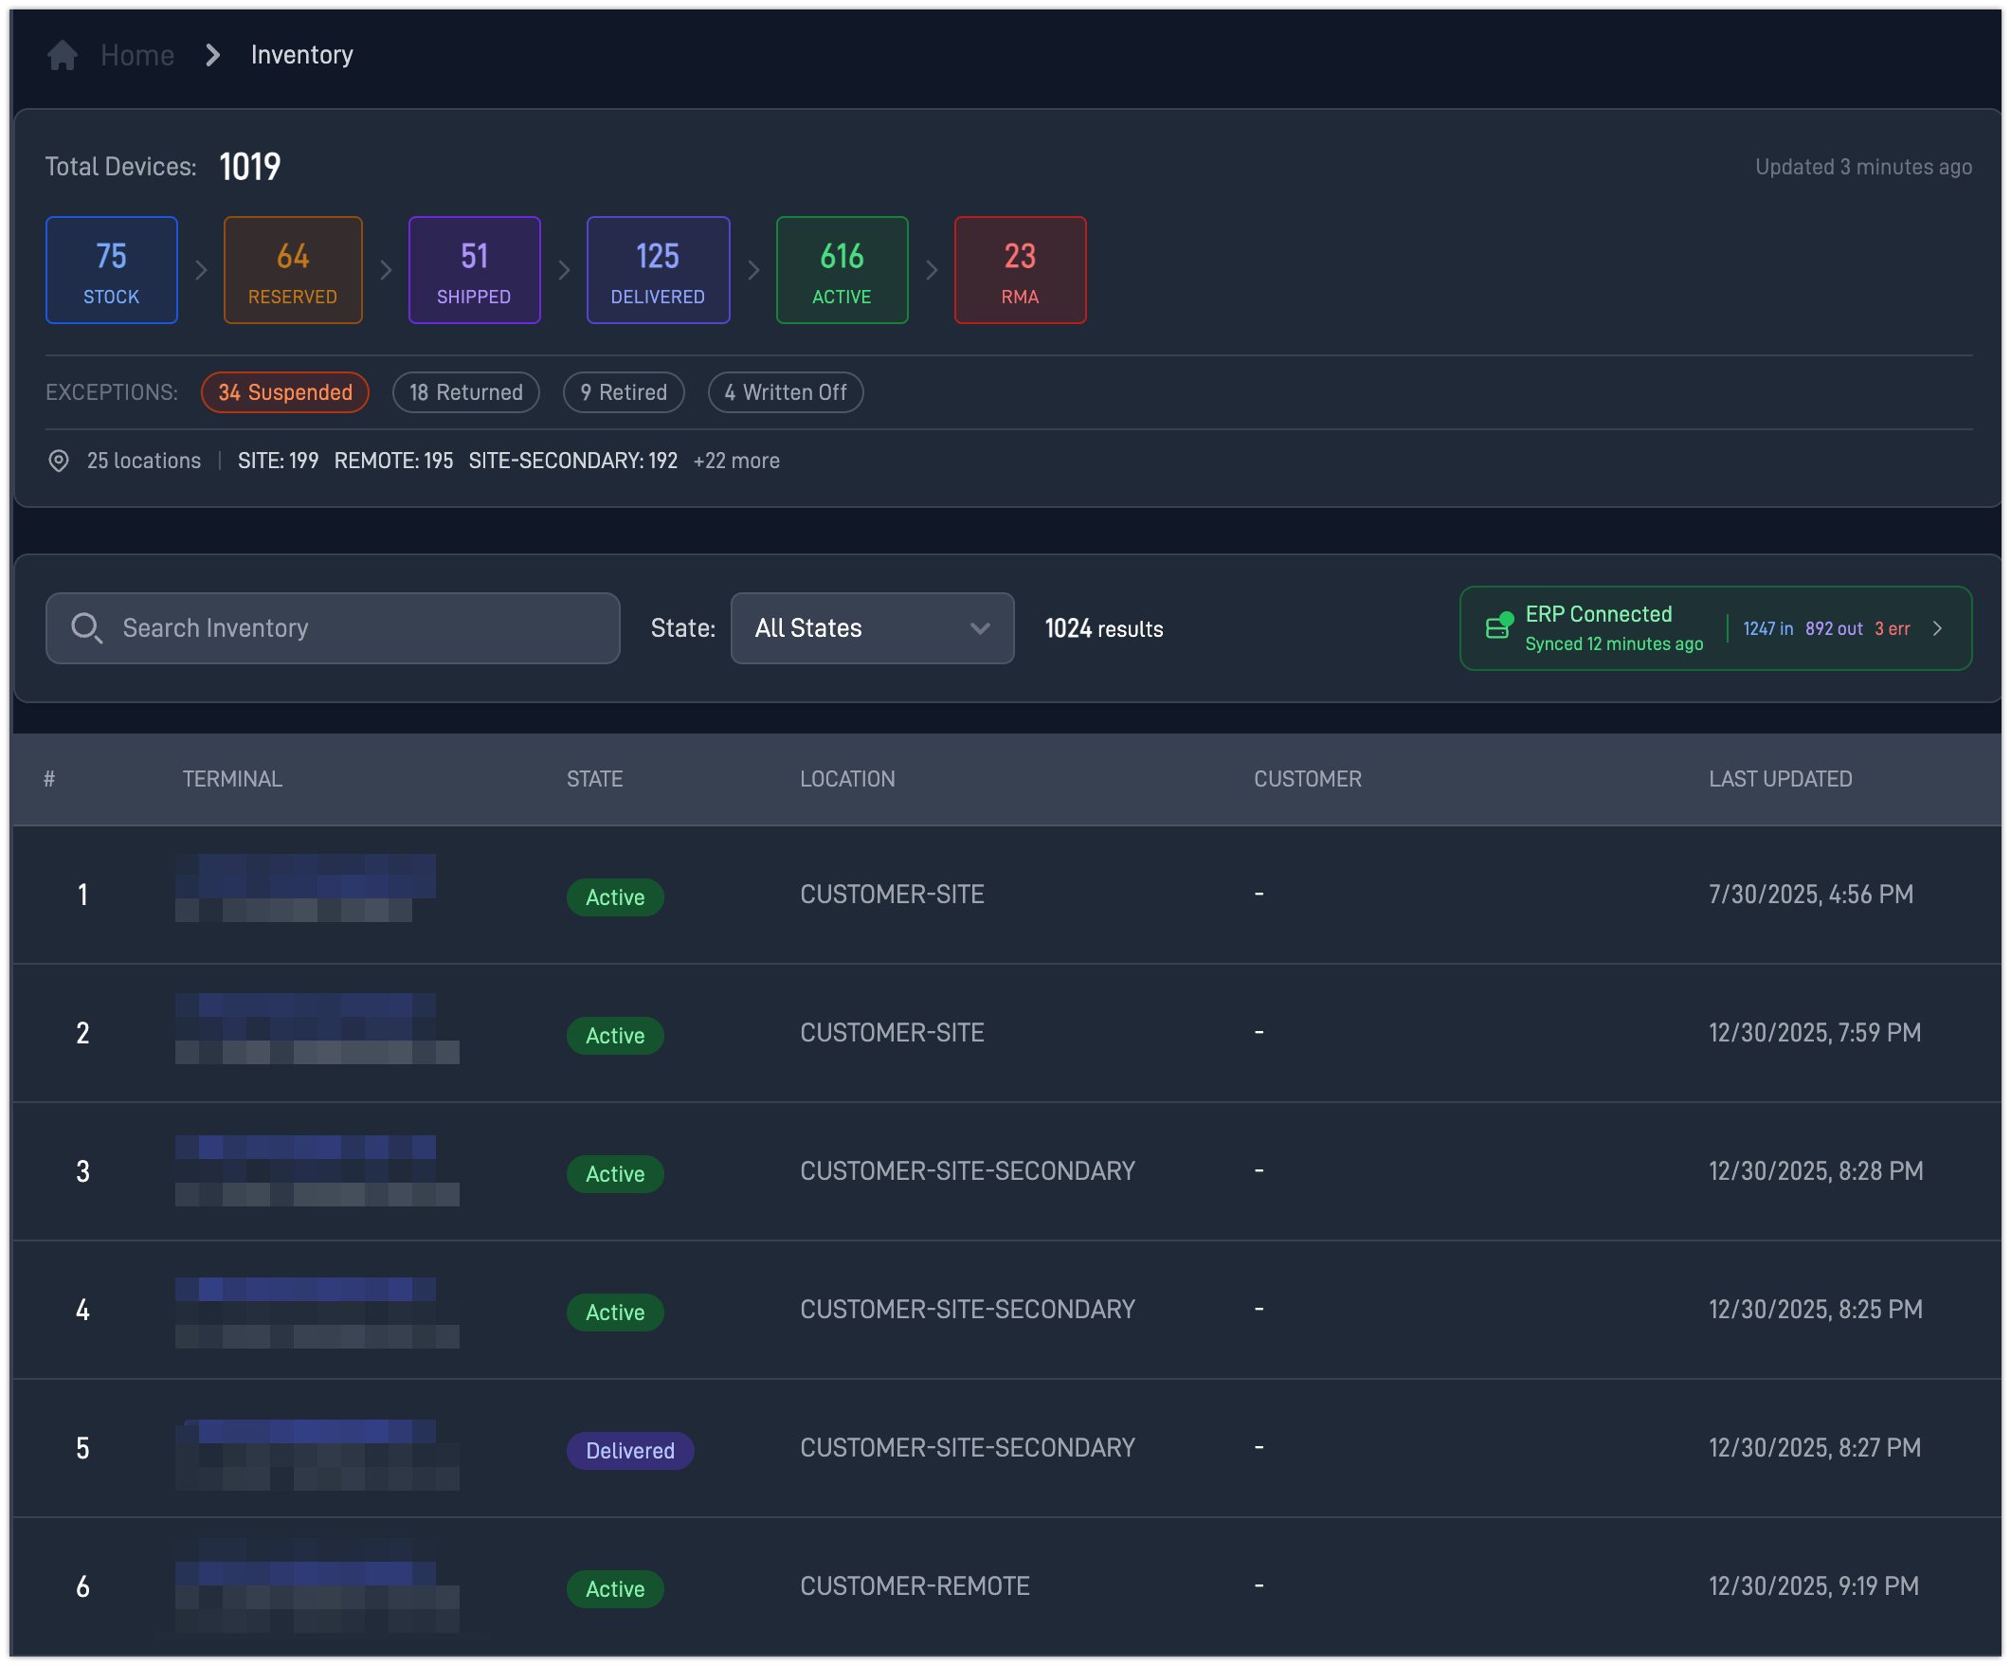Open ERP details via right chevron
Screen dimensions: 2011x1666
pyautogui.click(x=1937, y=628)
